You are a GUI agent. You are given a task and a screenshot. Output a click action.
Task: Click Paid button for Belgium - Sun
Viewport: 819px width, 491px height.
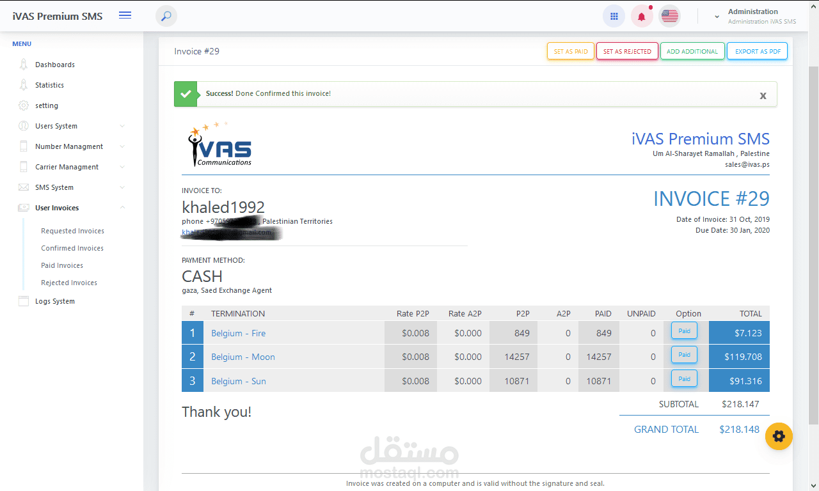684,379
